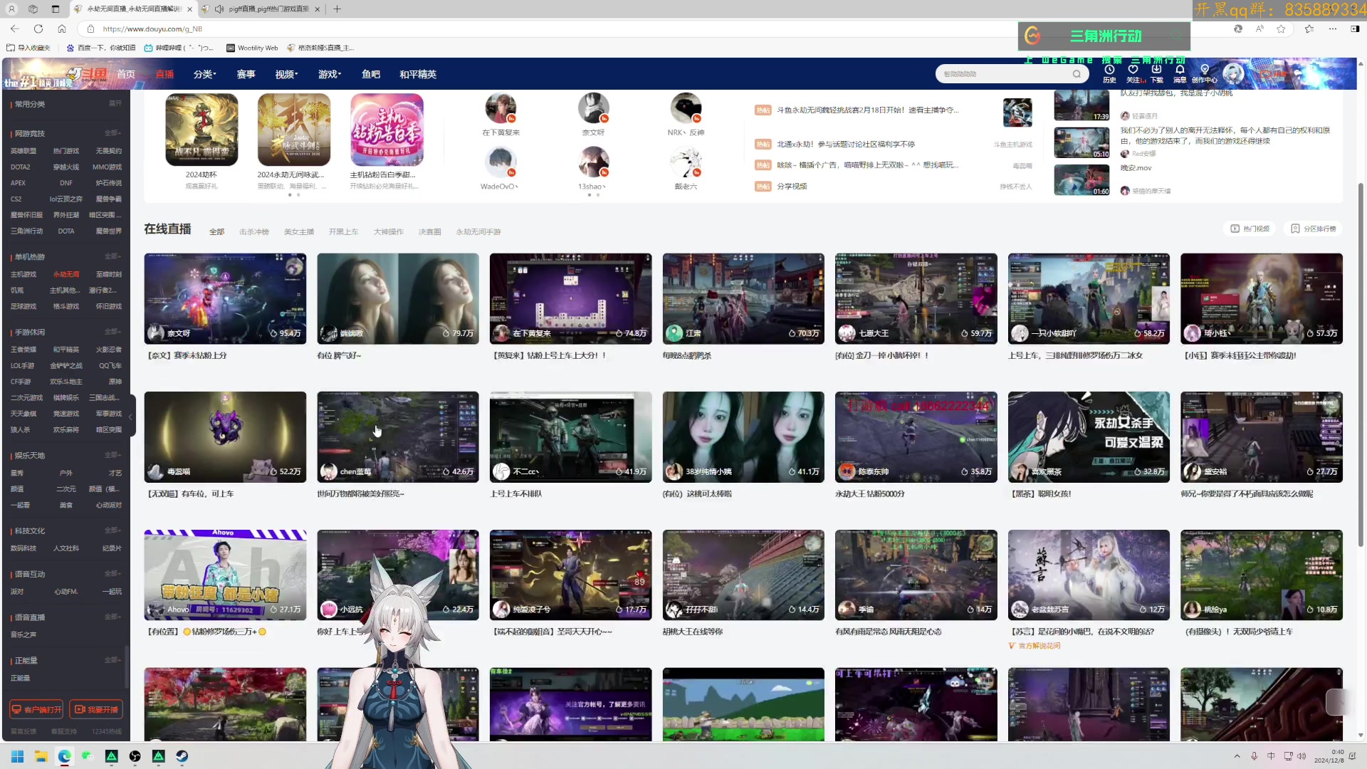Viewport: 1367px width, 769px height.
Task: Collapse the left sidebar with arrow handle
Action: (x=131, y=417)
